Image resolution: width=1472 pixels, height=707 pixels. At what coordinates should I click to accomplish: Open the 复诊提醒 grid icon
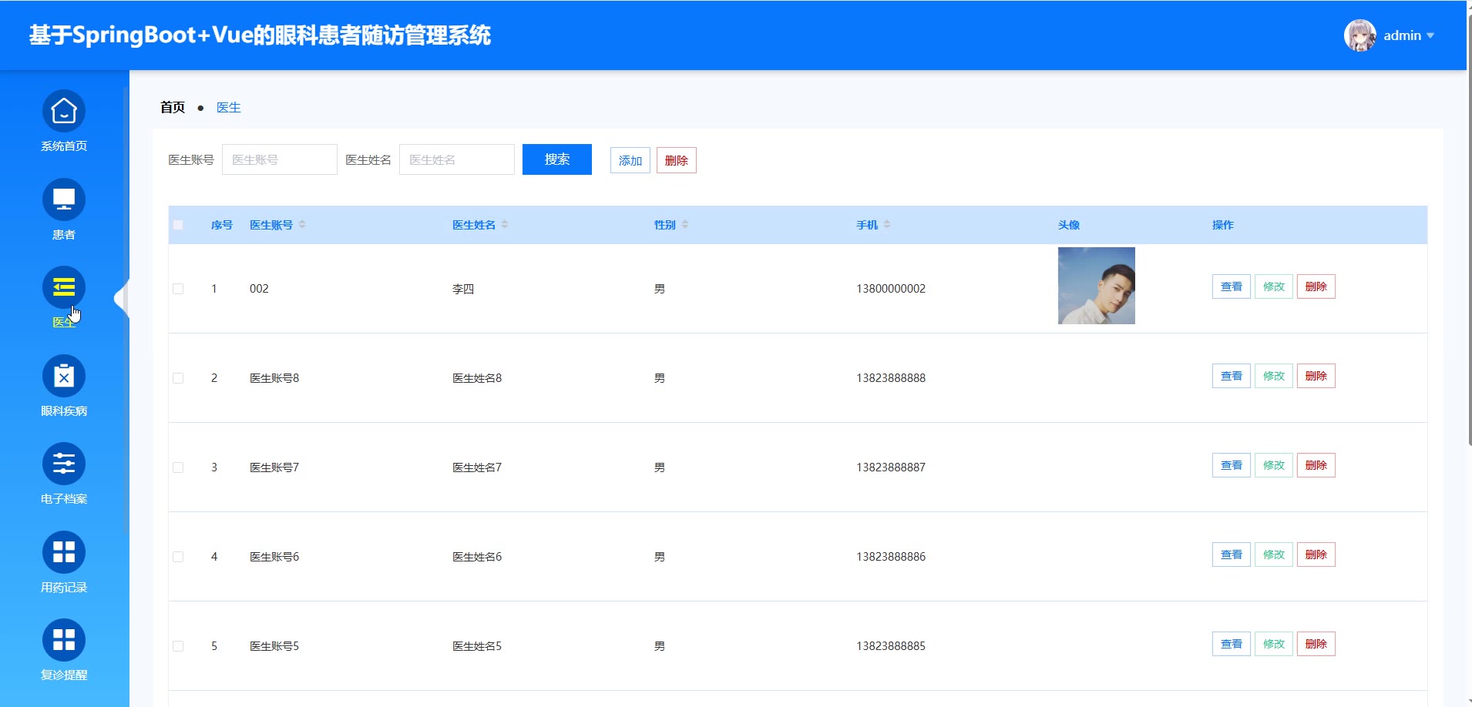[63, 641]
